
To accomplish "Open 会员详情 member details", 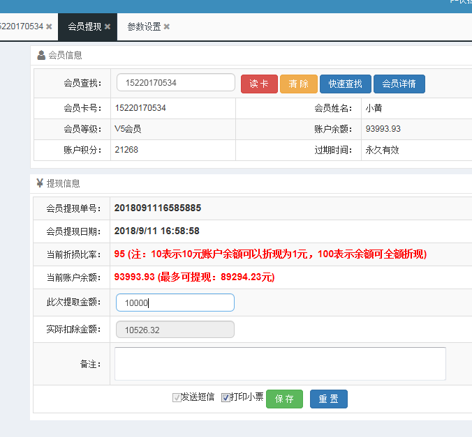I will coord(399,84).
